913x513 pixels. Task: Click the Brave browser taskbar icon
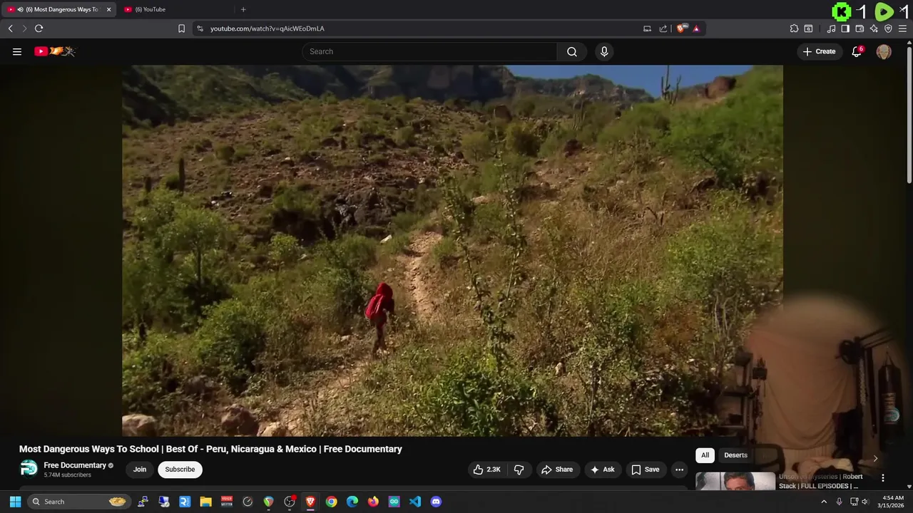pyautogui.click(x=310, y=502)
